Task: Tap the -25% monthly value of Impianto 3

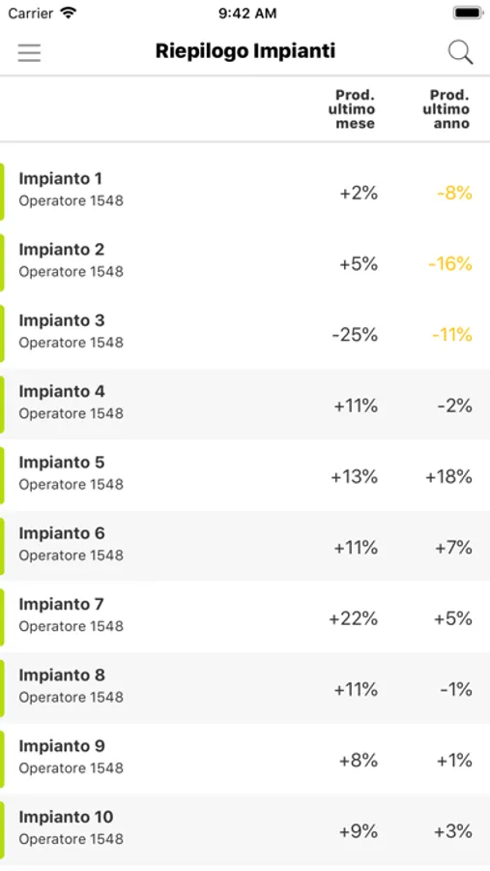Action: click(355, 335)
